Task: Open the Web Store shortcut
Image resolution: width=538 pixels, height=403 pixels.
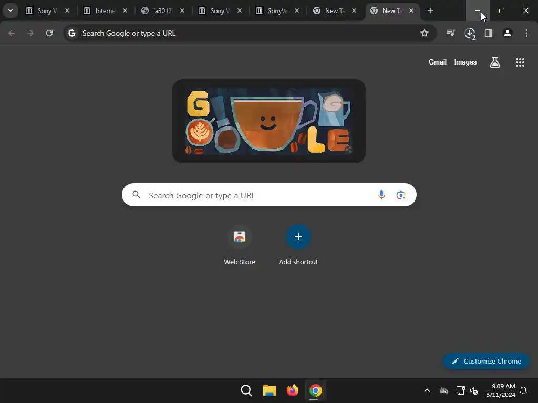Action: coord(240,246)
